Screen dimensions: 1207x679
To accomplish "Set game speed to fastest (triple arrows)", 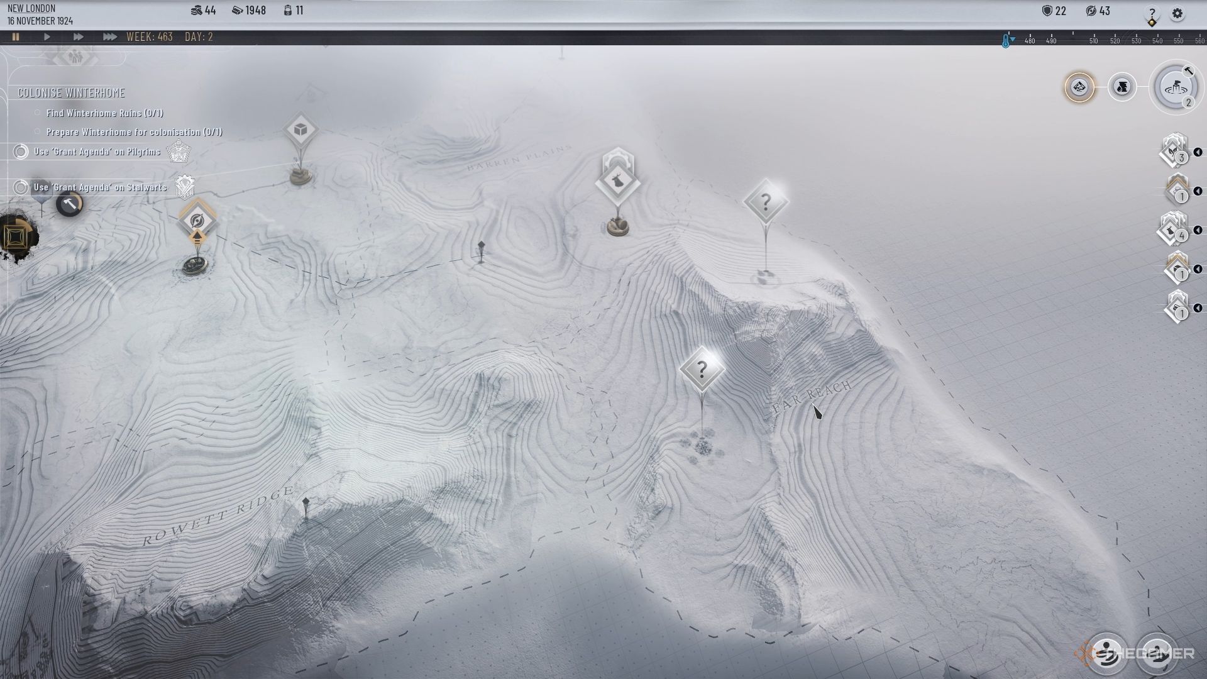I will point(109,37).
